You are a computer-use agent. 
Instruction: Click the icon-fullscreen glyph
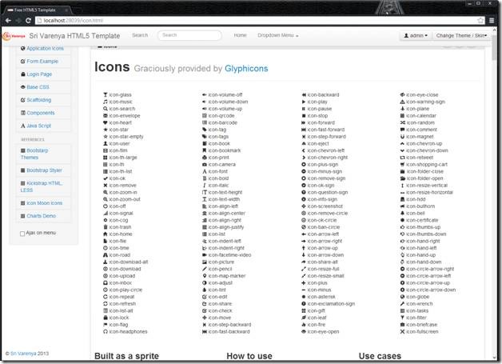pyautogui.click(x=402, y=332)
